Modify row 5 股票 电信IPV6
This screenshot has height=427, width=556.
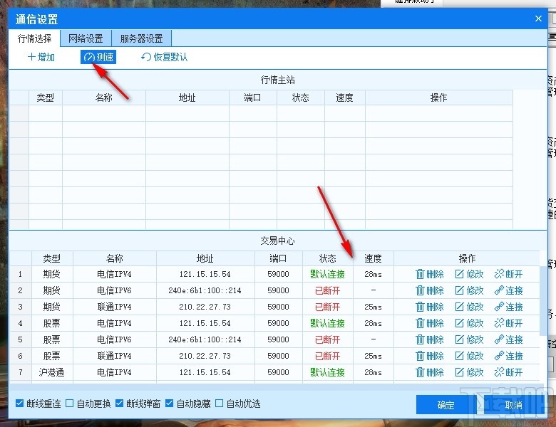(469, 339)
